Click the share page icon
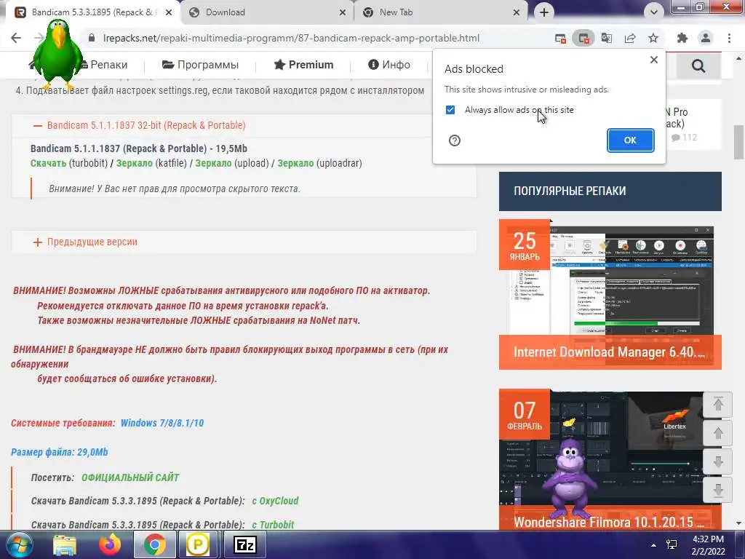This screenshot has width=745, height=559. click(x=630, y=39)
